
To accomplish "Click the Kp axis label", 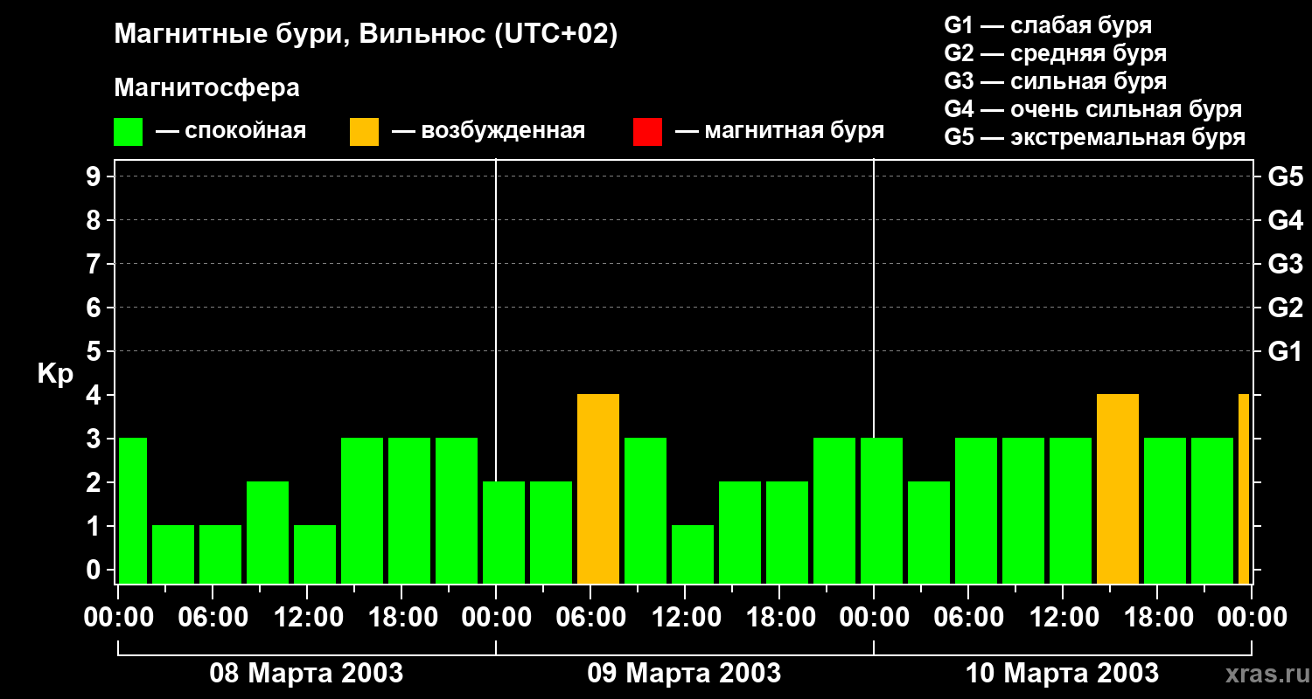I will click(55, 374).
